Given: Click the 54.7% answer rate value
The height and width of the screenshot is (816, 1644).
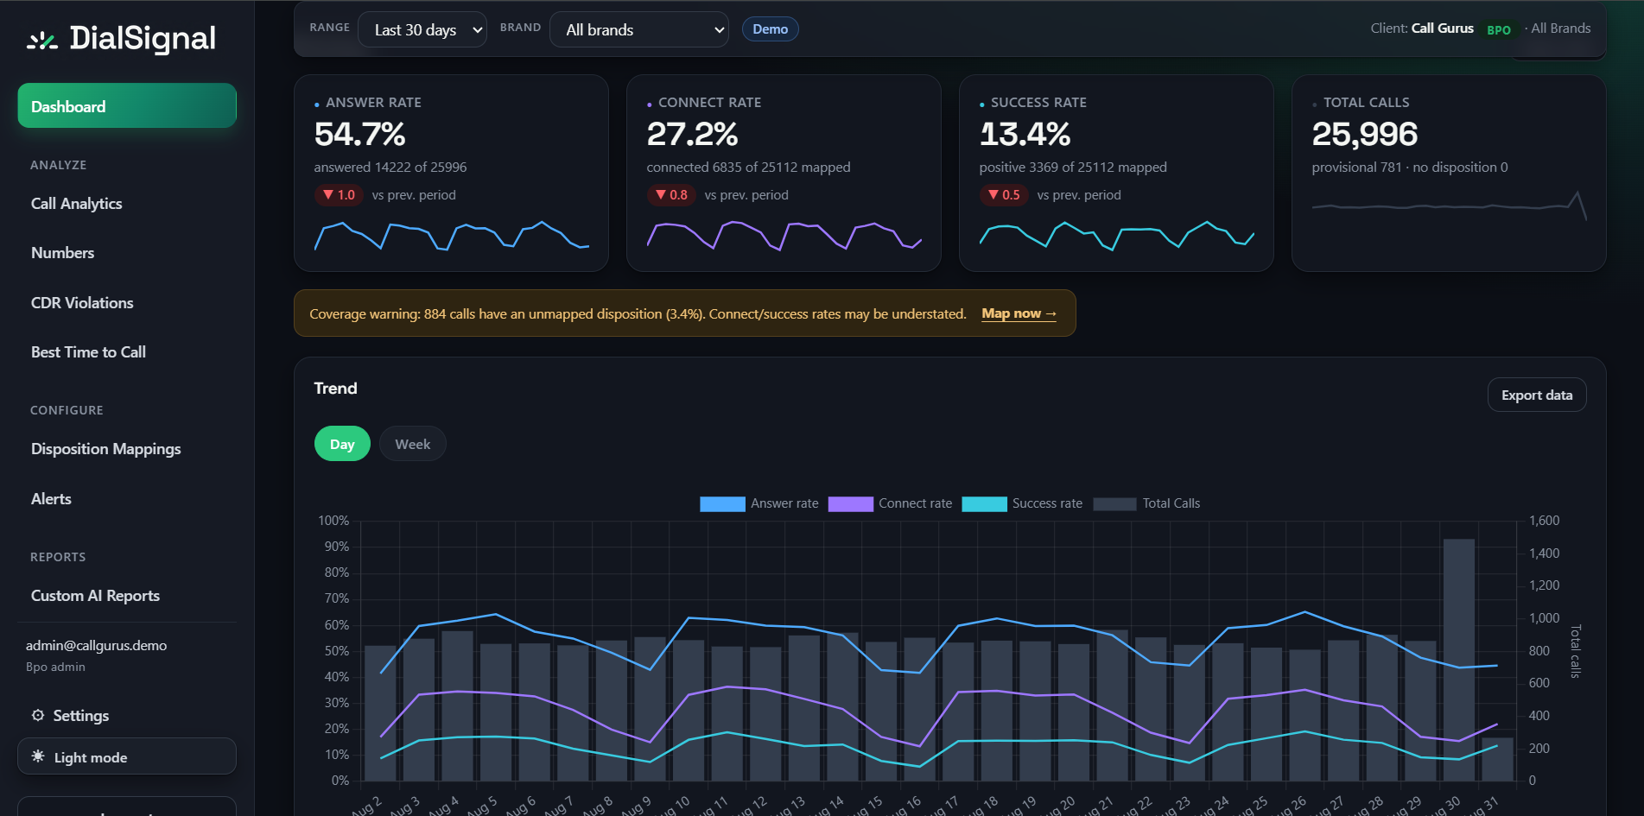Looking at the screenshot, I should pos(360,134).
